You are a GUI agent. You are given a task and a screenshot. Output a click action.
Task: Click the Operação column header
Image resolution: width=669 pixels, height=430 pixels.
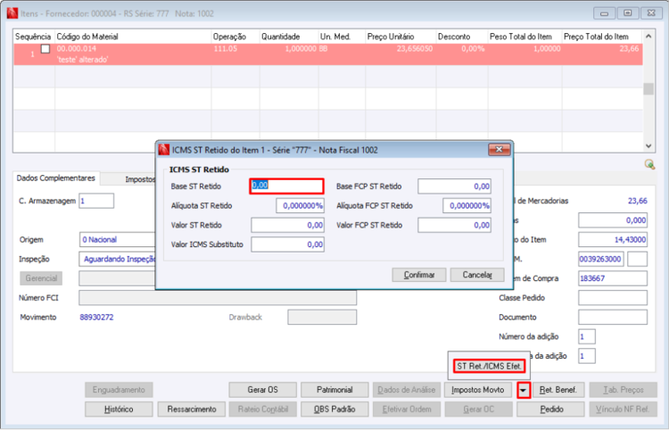pos(235,37)
